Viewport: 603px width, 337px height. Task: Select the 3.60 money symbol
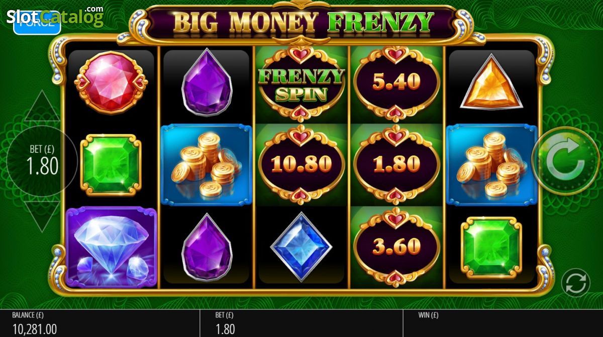tap(396, 246)
